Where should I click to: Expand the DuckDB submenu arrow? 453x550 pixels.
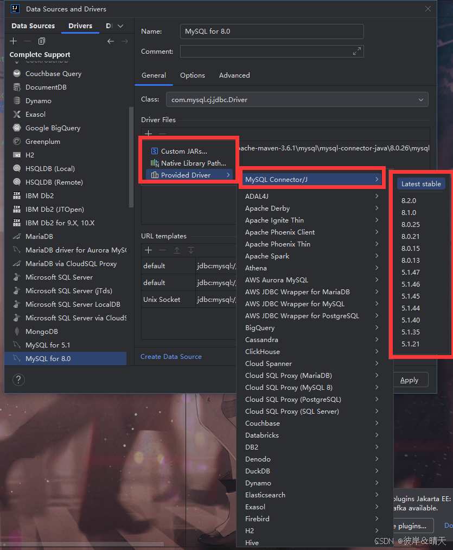[377, 471]
